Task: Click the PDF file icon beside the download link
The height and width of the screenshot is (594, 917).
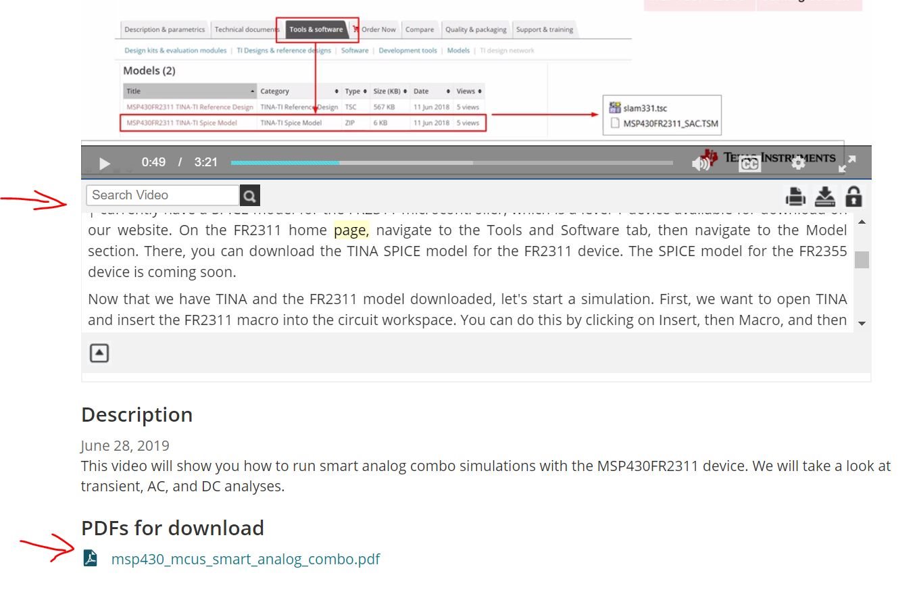Action: (90, 558)
